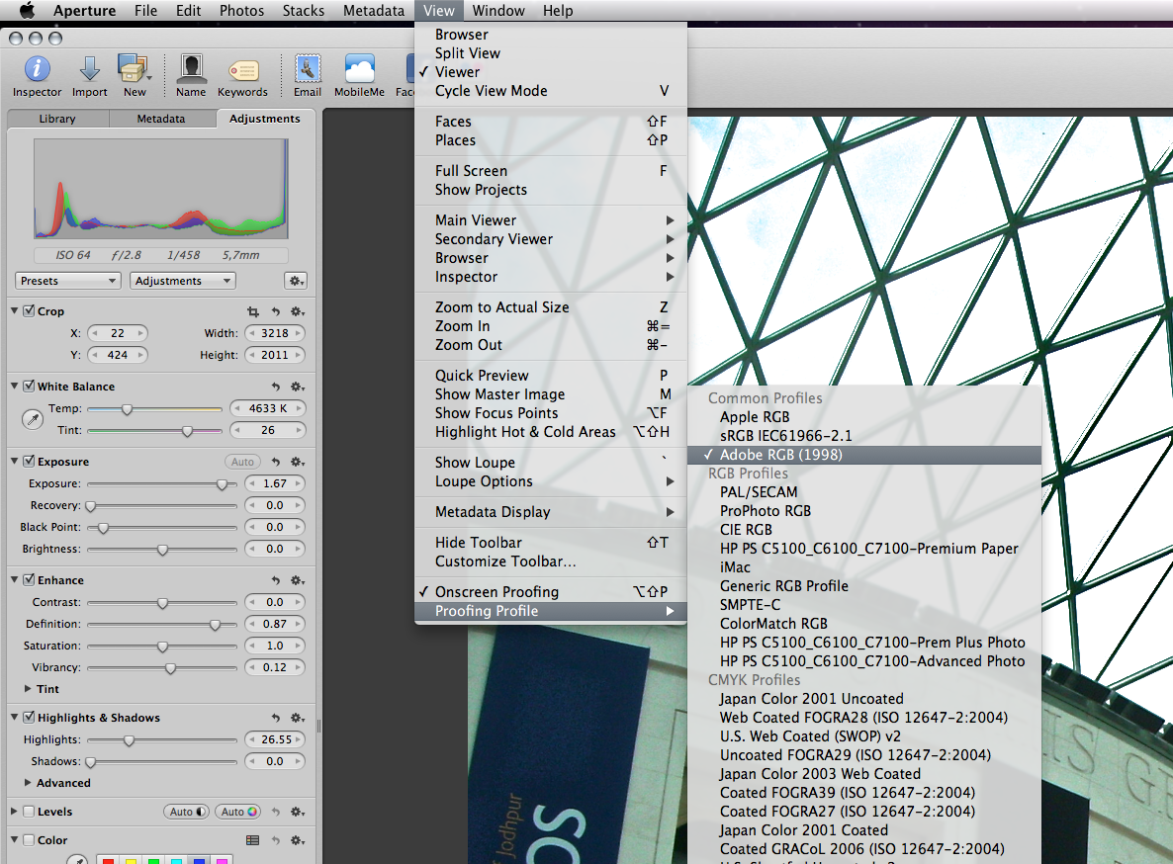The width and height of the screenshot is (1173, 864).
Task: Enable the Levels checkbox
Action: pyautogui.click(x=29, y=812)
